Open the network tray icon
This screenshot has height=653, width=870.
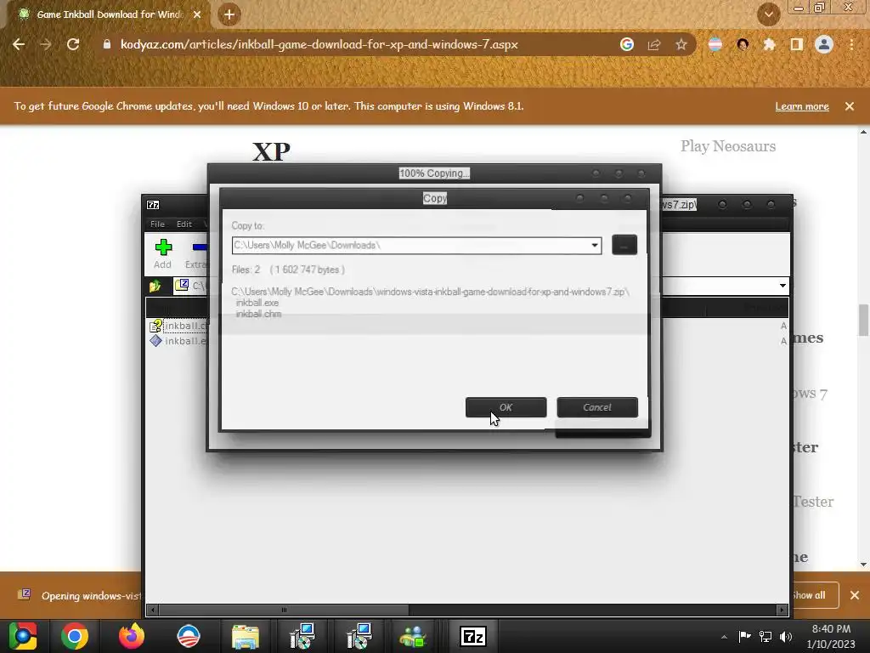click(765, 636)
